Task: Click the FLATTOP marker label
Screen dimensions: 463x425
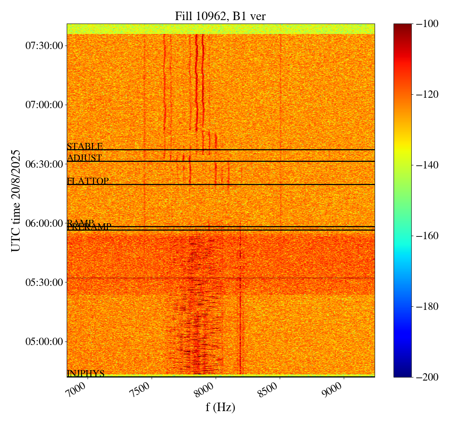Action: tap(88, 181)
